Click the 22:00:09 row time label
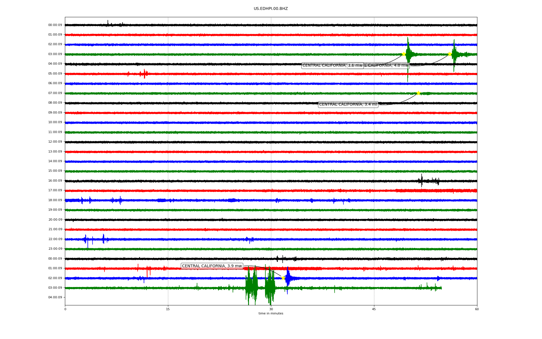Image resolution: width=542 pixels, height=339 pixels. pyautogui.click(x=55, y=239)
